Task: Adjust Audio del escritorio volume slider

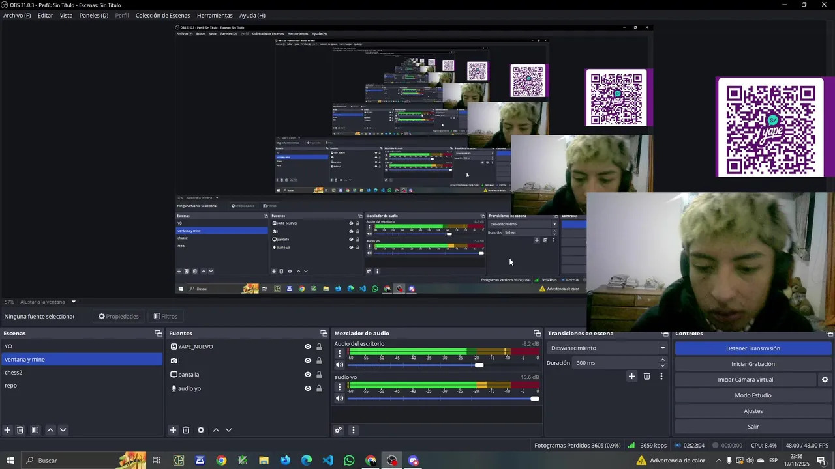Action: click(479, 365)
